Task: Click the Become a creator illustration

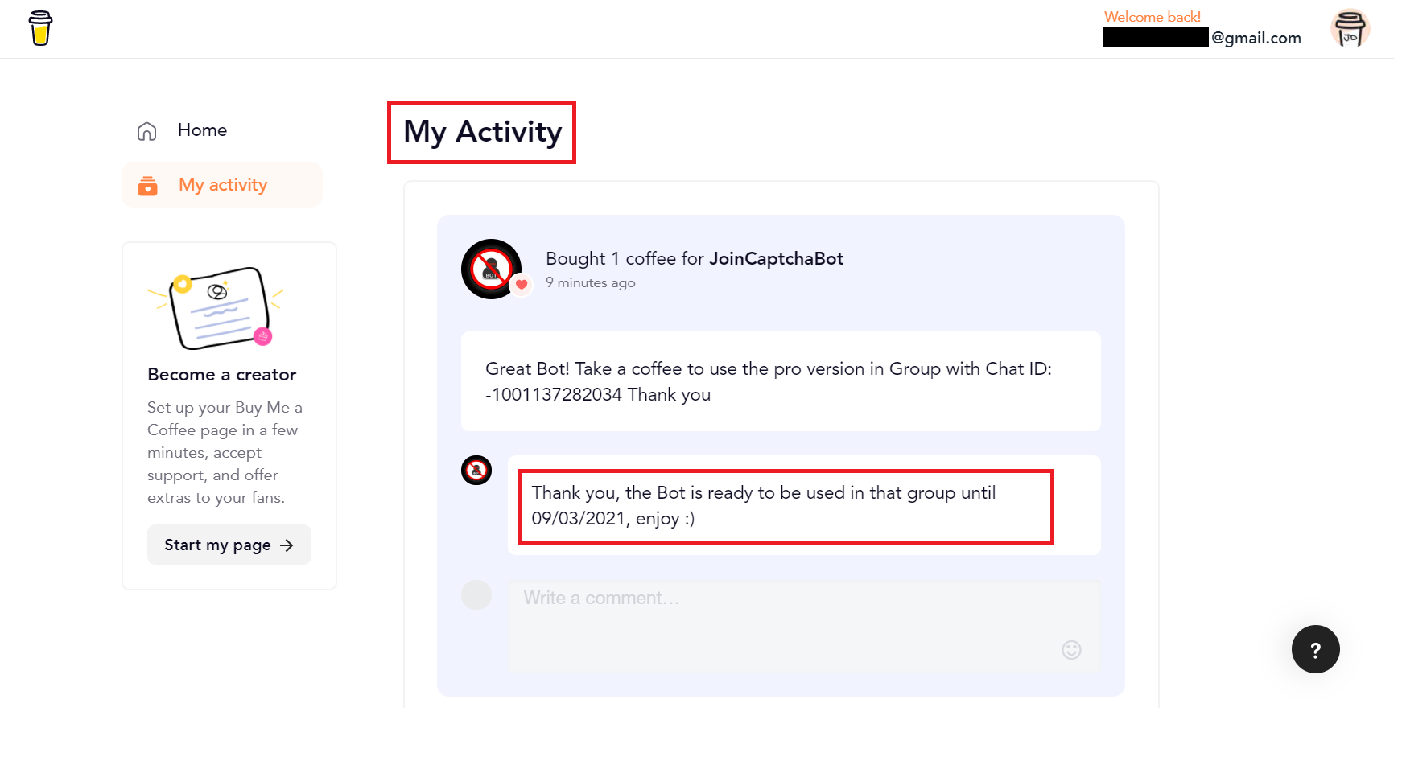Action: click(216, 308)
